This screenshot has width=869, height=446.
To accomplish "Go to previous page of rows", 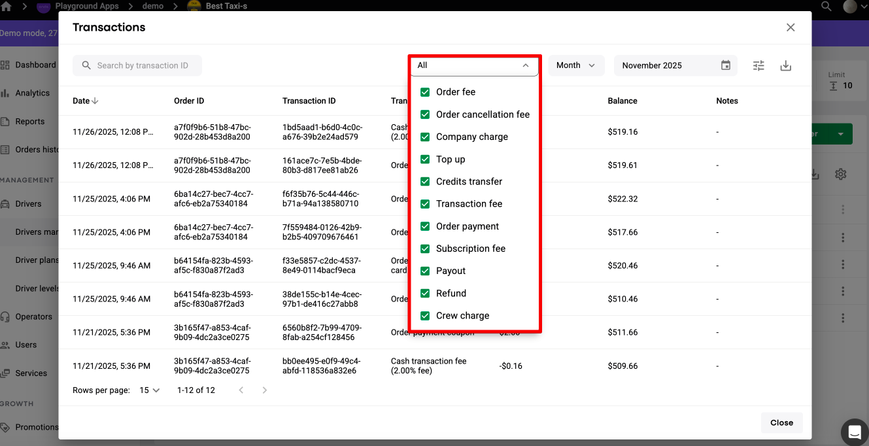I will [241, 390].
